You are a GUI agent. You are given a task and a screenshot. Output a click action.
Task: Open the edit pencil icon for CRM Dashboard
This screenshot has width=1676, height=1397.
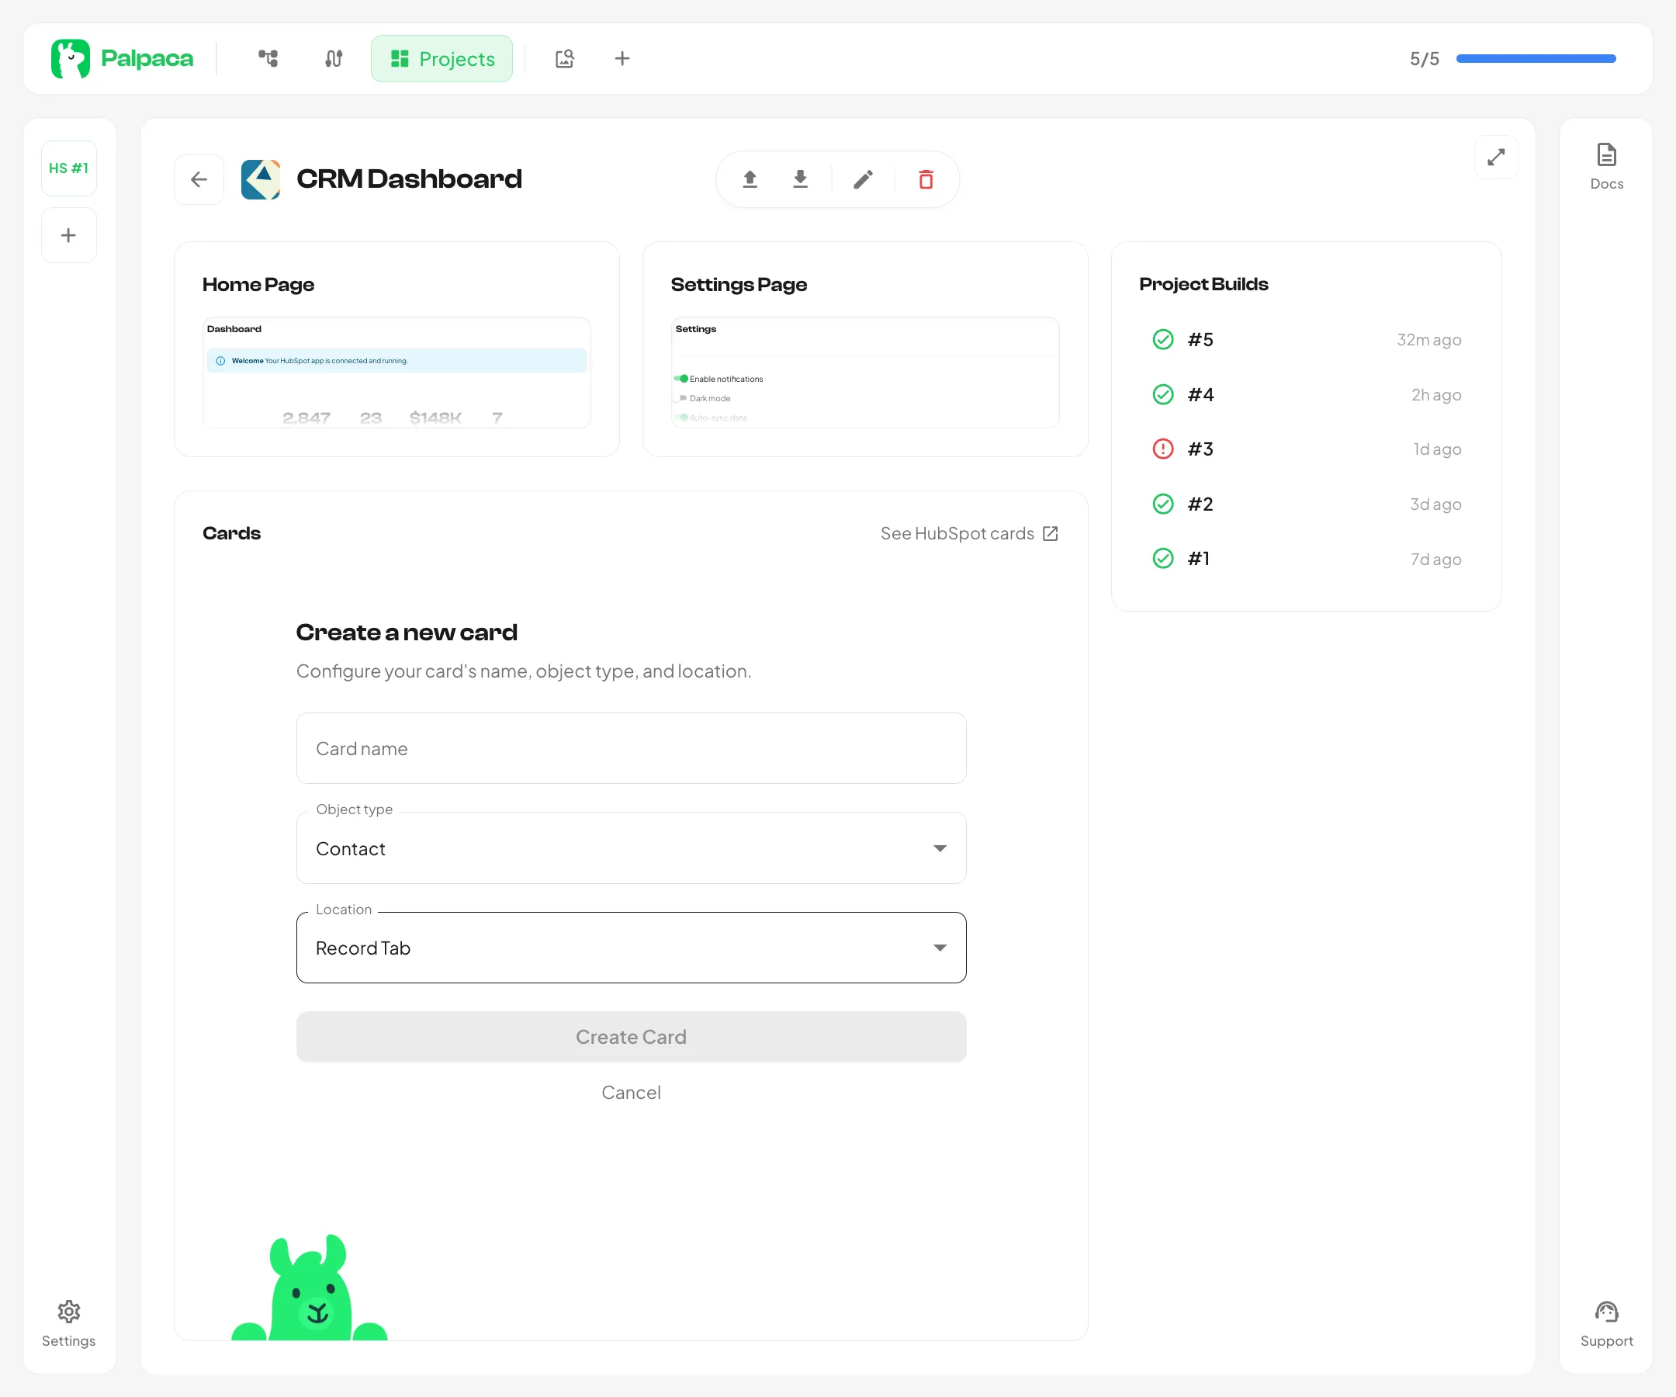pos(863,179)
